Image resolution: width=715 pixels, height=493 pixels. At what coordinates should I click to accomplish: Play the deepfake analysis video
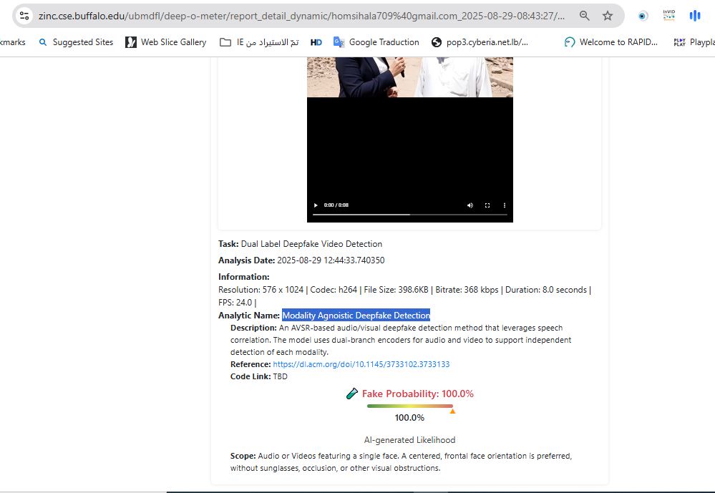click(316, 205)
